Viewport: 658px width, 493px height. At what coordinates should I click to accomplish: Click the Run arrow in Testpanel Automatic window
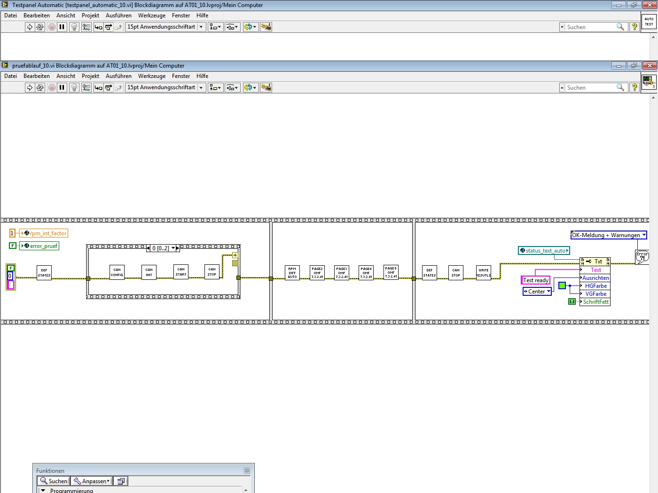point(30,27)
